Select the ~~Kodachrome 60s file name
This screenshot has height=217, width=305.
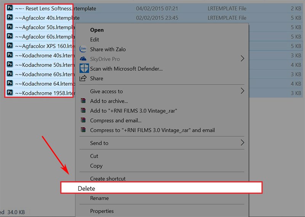[x=45, y=74]
